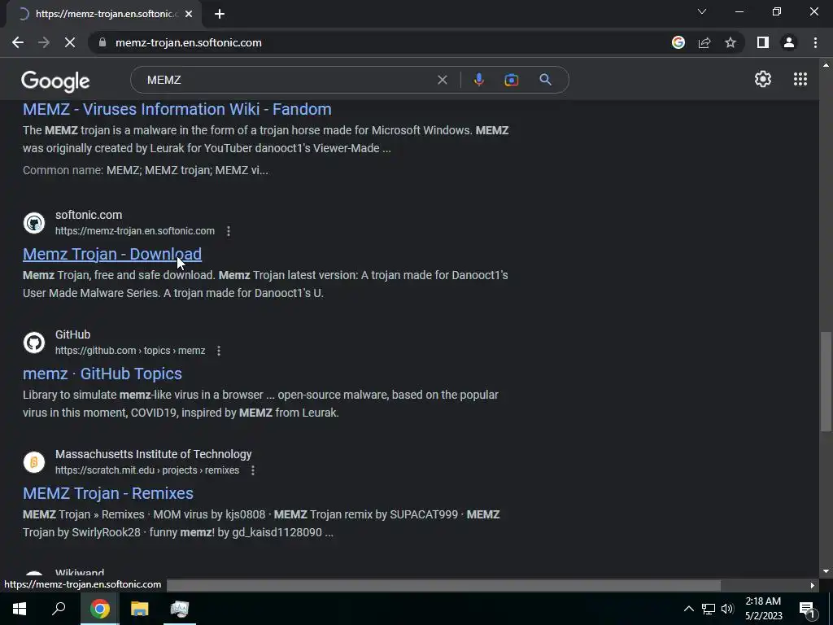833x625 pixels.
Task: Open the Windows Start menu
Action: [20, 609]
